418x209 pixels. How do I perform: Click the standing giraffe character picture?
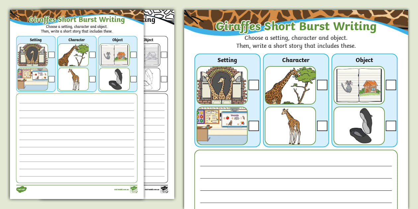point(292,125)
